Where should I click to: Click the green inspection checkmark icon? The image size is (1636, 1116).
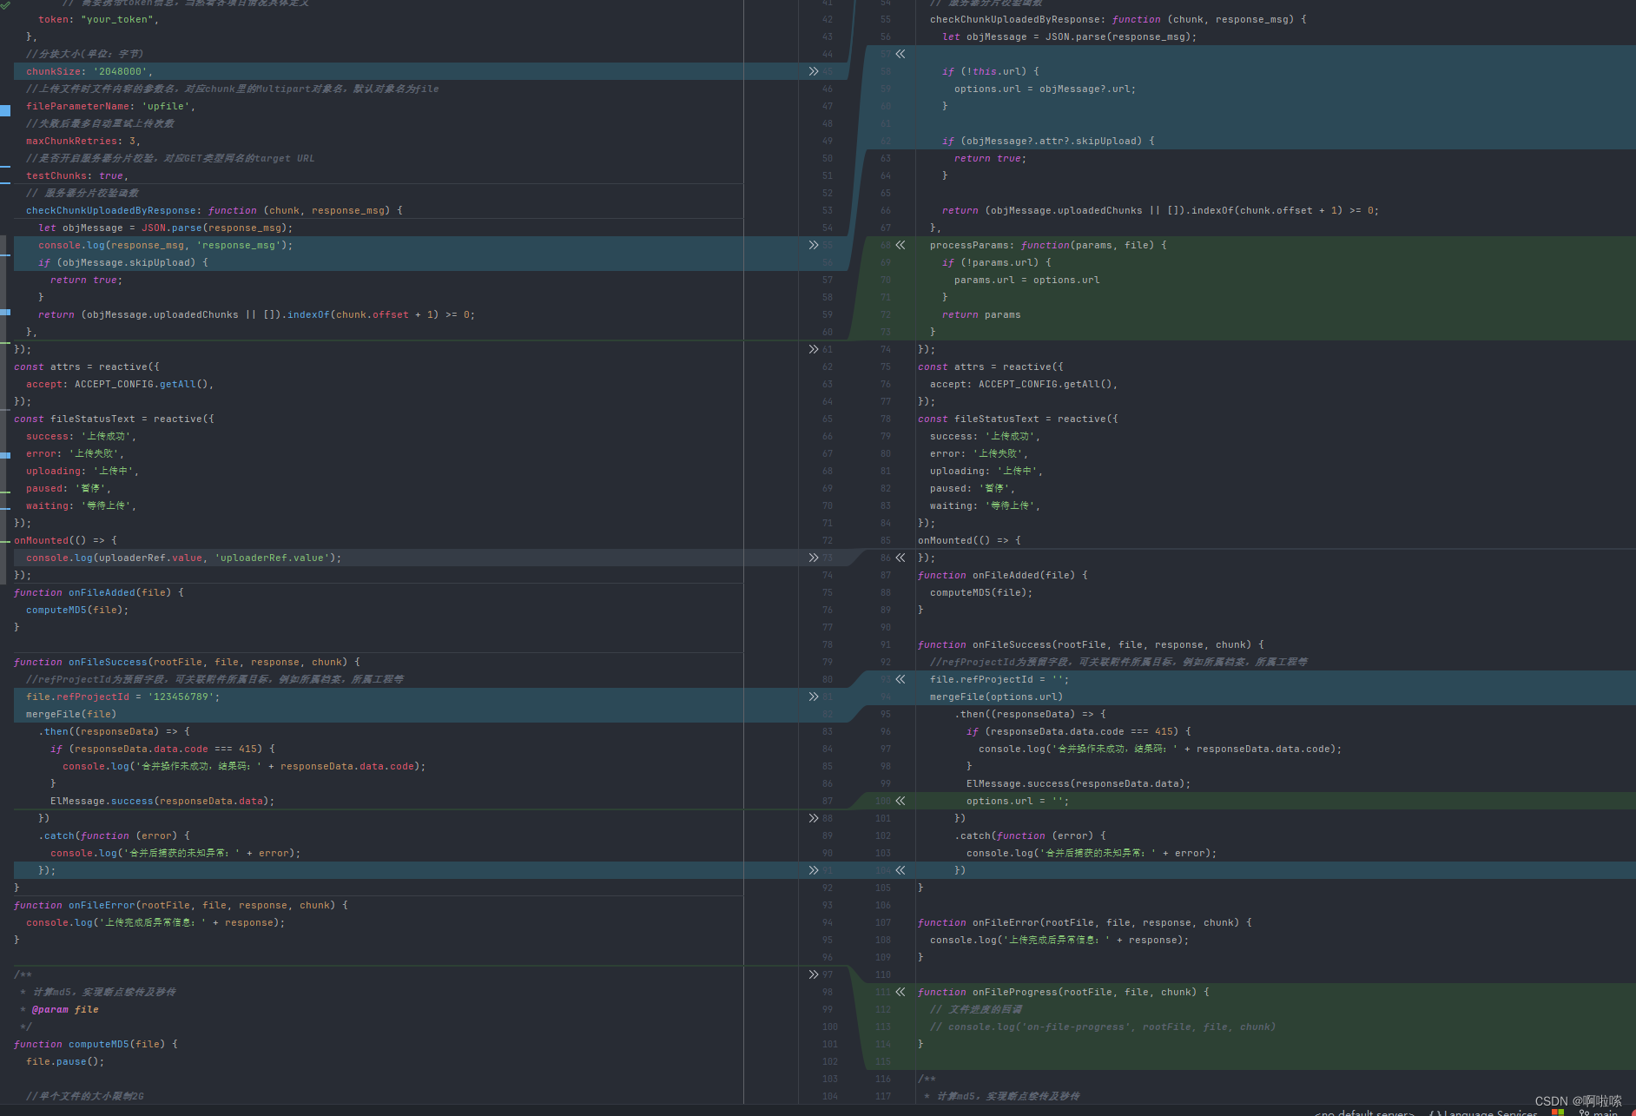coord(5,4)
